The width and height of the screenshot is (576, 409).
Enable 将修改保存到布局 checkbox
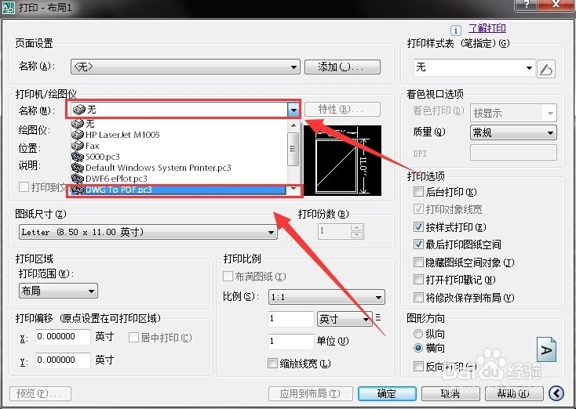418,297
